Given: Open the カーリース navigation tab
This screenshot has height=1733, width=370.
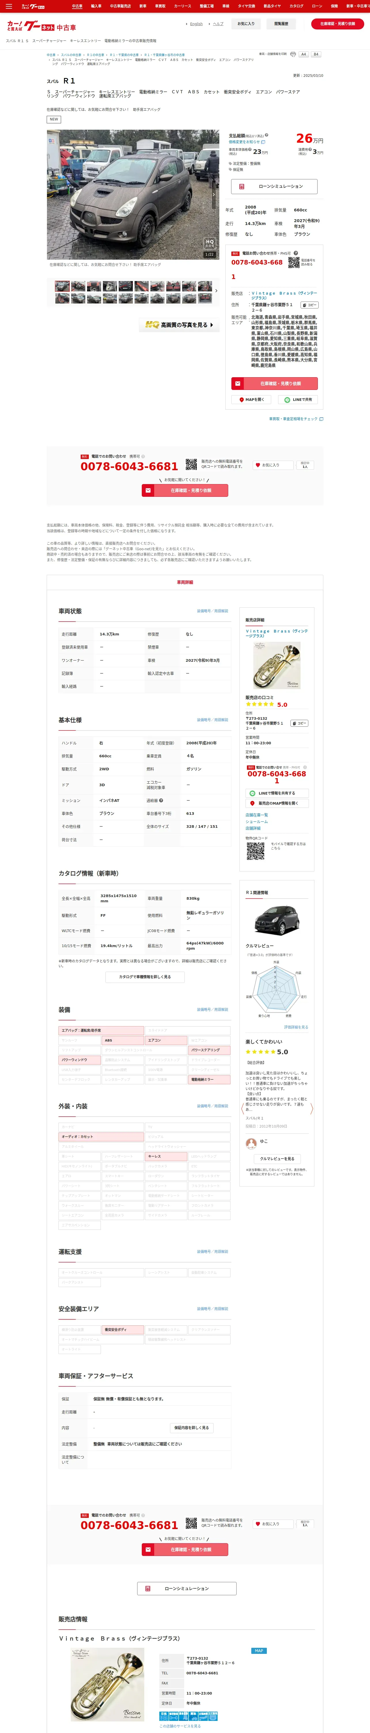Looking at the screenshot, I should pyautogui.click(x=183, y=6).
